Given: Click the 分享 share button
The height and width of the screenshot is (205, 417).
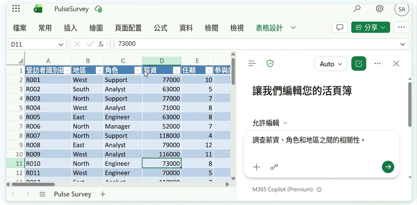Looking at the screenshot, I should [x=371, y=27].
